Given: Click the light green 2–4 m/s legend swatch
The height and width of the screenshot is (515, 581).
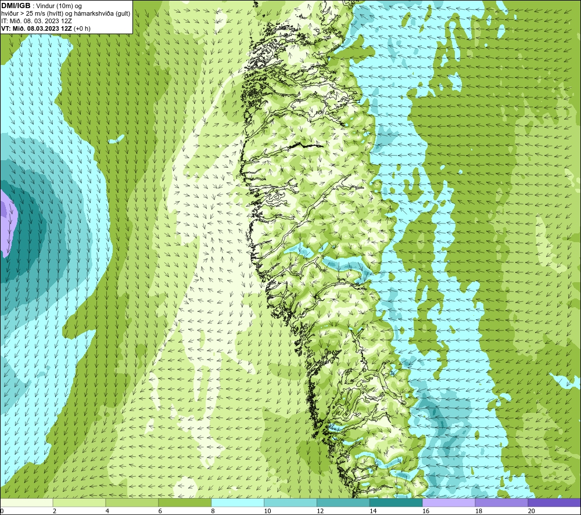Looking at the screenshot, I should [x=79, y=502].
